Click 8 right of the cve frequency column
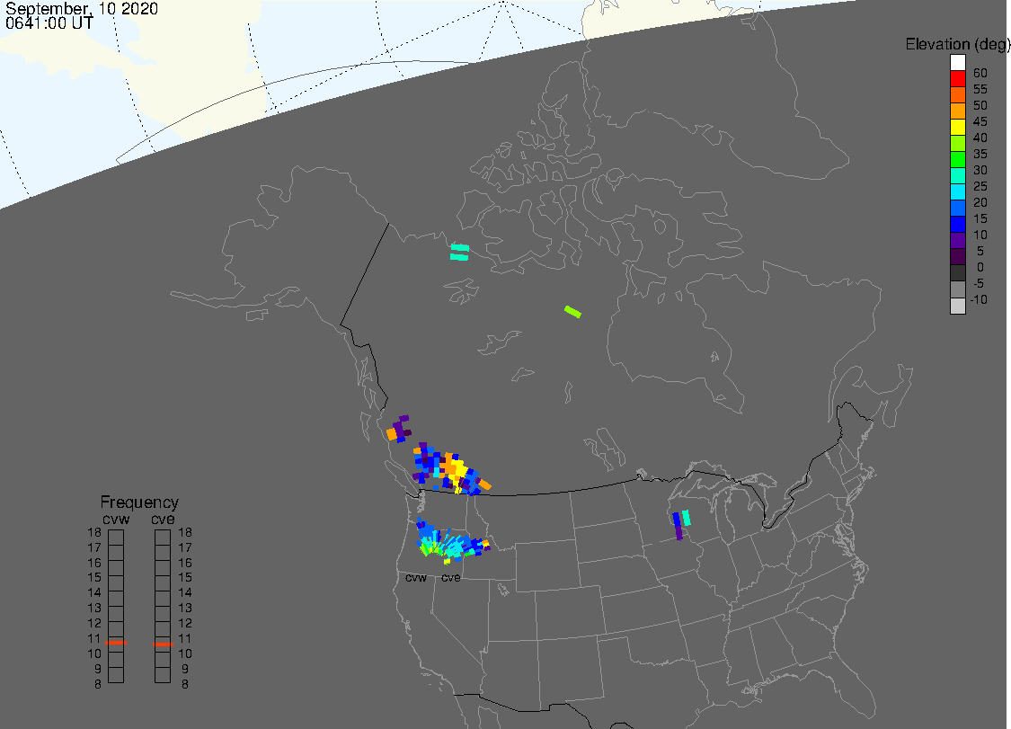The height and width of the screenshot is (729, 1011). [185, 684]
